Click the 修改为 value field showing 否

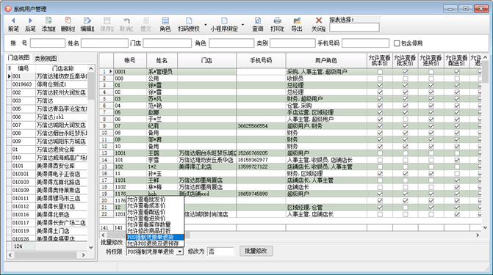[x=220, y=252]
